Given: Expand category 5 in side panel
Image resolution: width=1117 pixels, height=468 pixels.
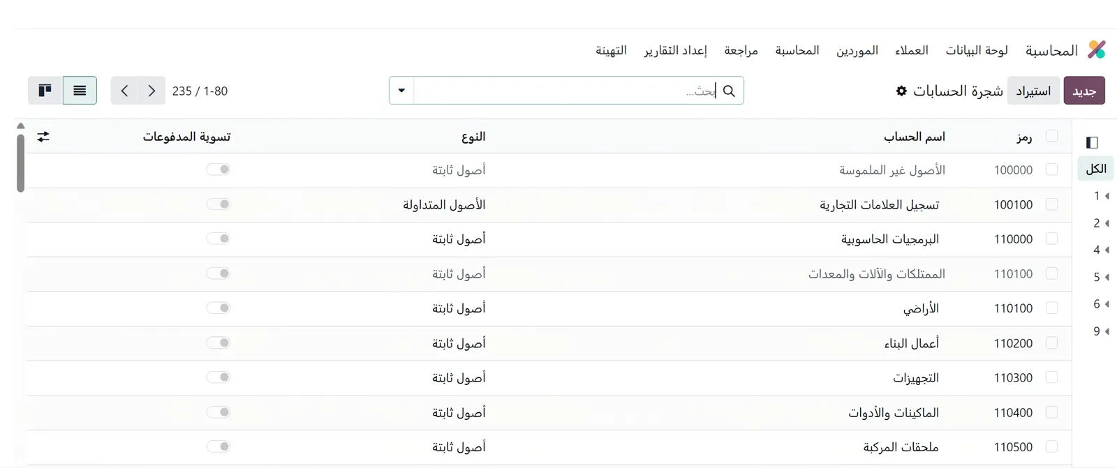Looking at the screenshot, I should [1107, 277].
